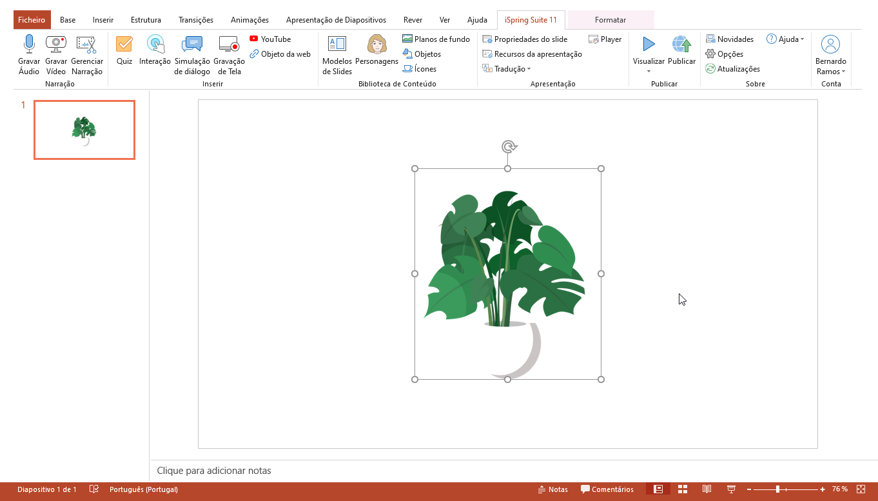Open Gerenciar Narração tool

(86, 44)
